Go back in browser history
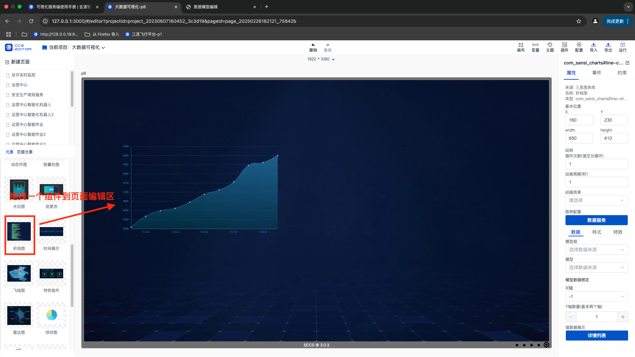The height and width of the screenshot is (357, 635). [x=7, y=21]
